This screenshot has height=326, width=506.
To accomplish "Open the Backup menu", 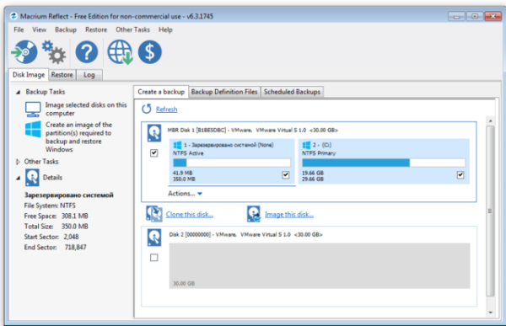I will tap(66, 29).
